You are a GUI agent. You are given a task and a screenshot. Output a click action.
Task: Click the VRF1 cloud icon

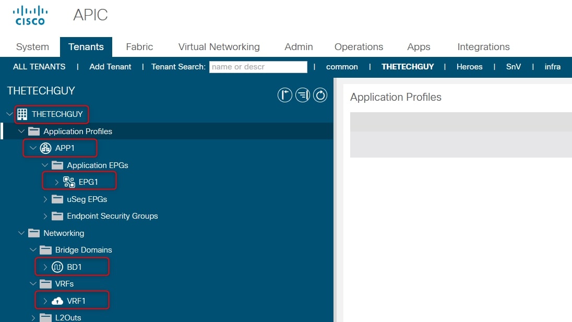[57, 301]
